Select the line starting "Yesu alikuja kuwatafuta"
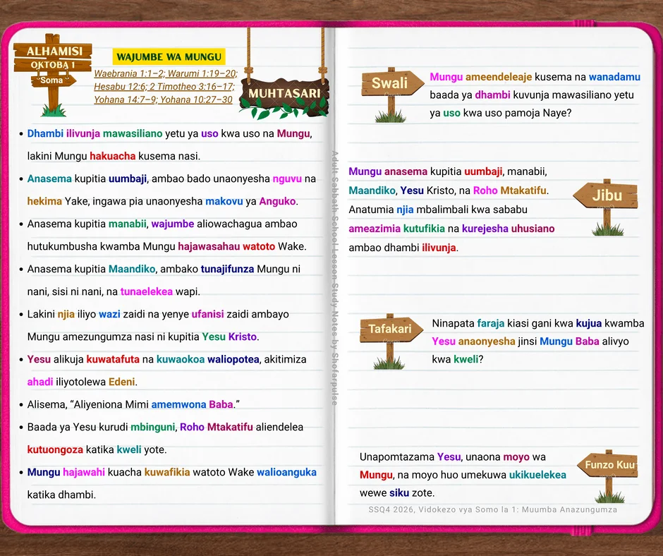This screenshot has height=556, width=663. (x=166, y=359)
